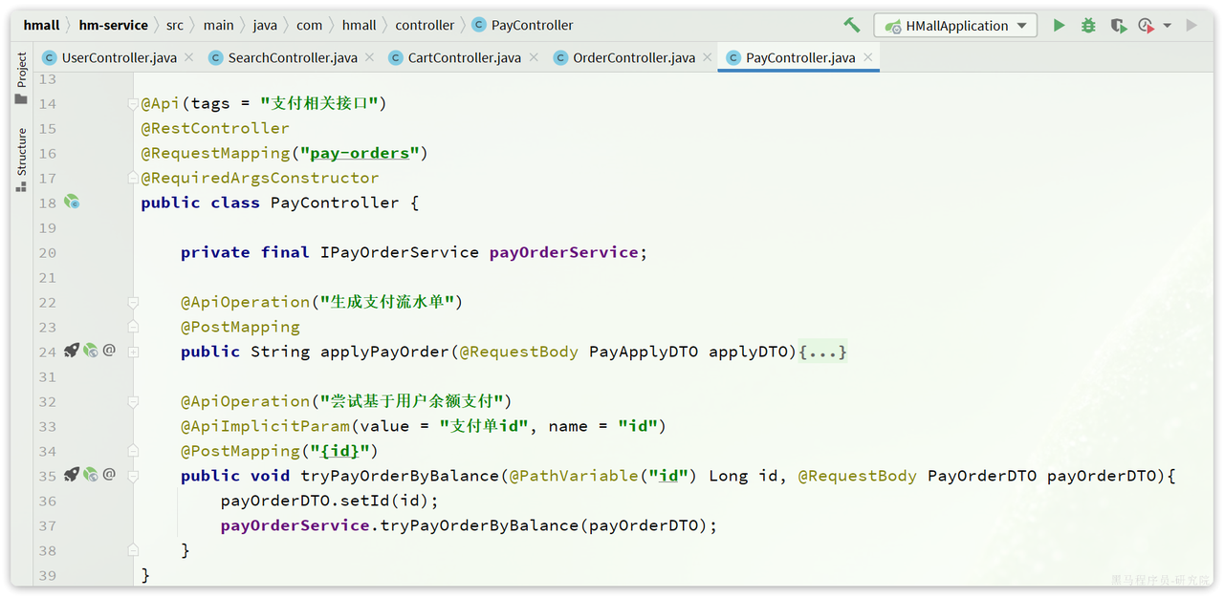The height and width of the screenshot is (598, 1224).
Task: Switch to the SearchController.java tab
Action: click(x=293, y=58)
